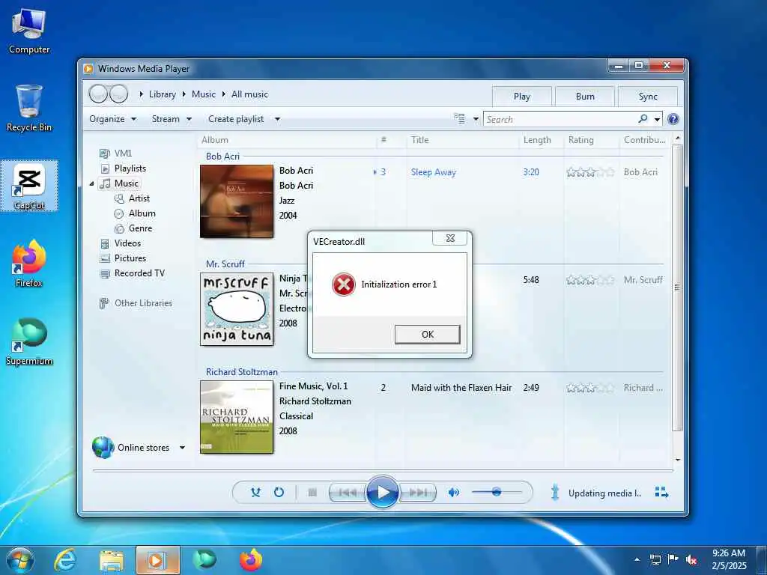Click the Online stores globe icon
Screen dimensions: 767x575
tap(103, 448)
